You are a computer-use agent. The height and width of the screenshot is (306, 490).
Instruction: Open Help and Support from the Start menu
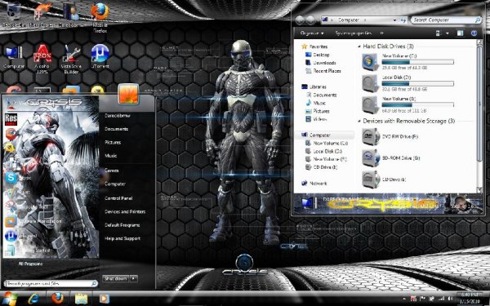122,238
